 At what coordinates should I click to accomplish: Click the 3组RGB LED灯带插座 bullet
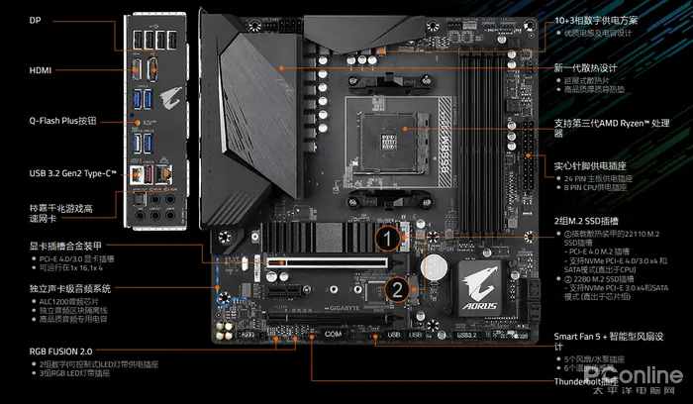click(x=74, y=373)
